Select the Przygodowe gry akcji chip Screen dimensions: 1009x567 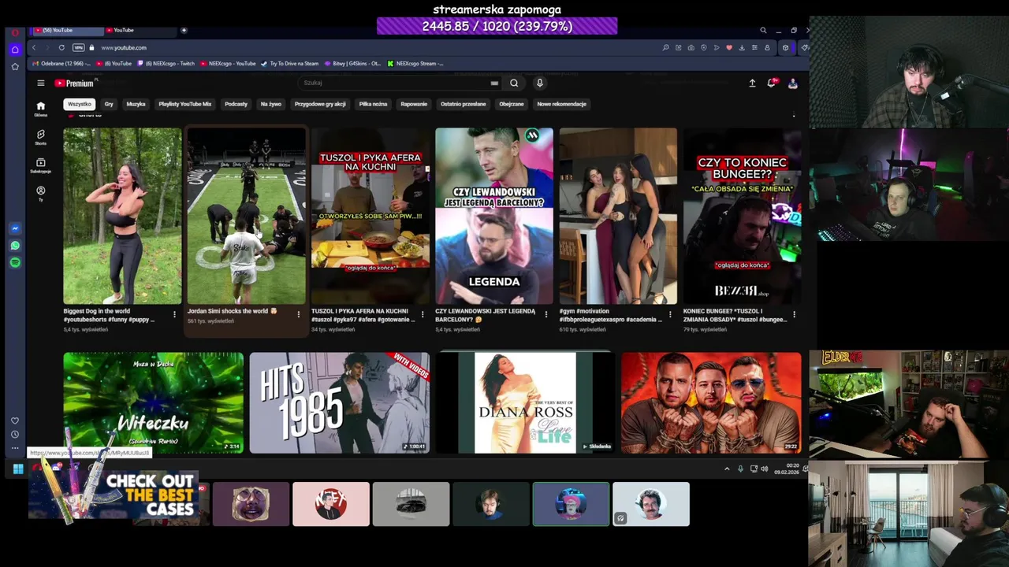pos(320,104)
